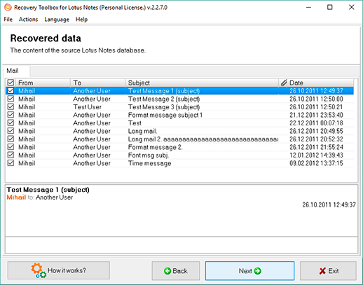This screenshot has width=363, height=285.
Task: Uncheck the Test Message 2 (subject) row checkbox
Action: coord(11,99)
